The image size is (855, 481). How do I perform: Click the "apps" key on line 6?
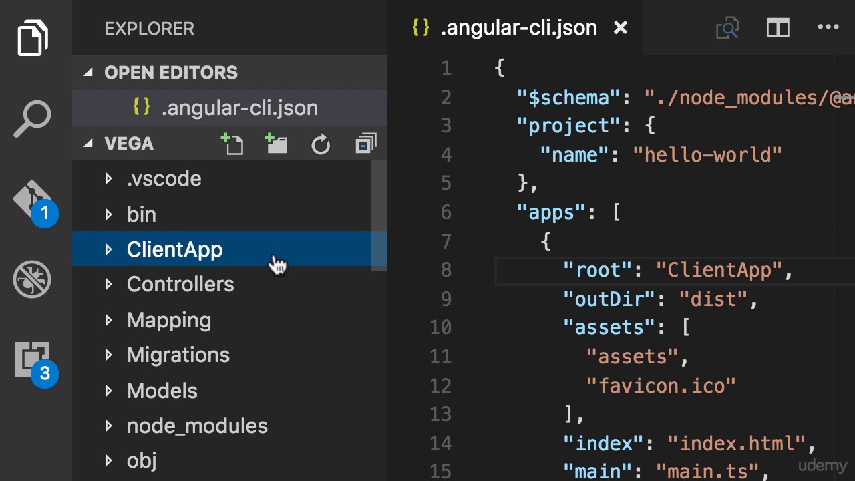551,212
